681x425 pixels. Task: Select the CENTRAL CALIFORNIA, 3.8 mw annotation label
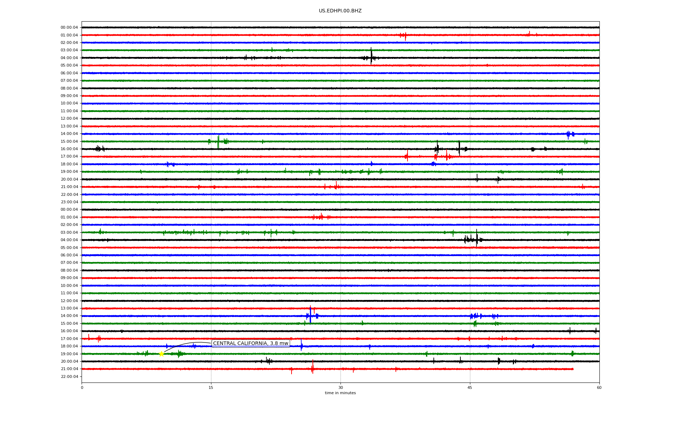click(251, 344)
